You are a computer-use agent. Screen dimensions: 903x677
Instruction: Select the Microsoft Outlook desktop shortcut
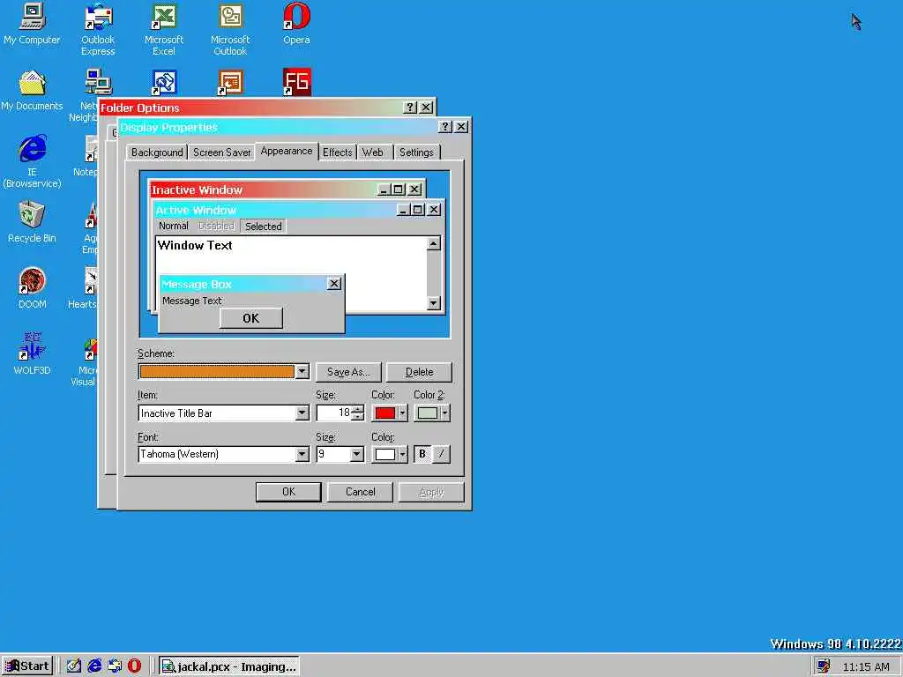[230, 30]
